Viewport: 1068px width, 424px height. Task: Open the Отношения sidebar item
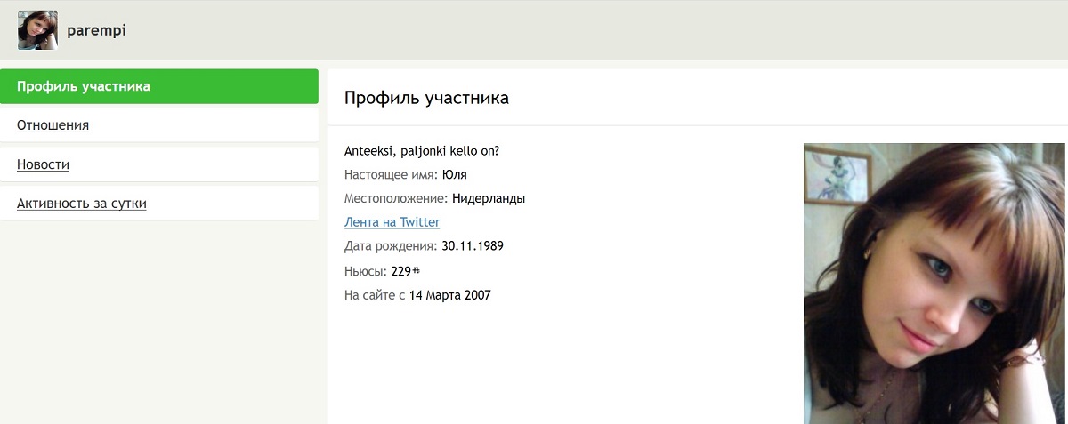(x=53, y=125)
